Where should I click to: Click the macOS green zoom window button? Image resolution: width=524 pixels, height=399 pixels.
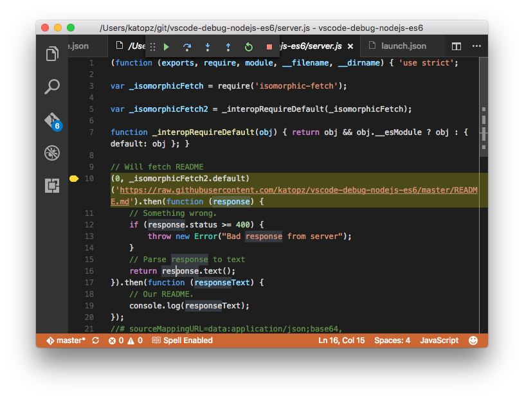pyautogui.click(x=71, y=28)
